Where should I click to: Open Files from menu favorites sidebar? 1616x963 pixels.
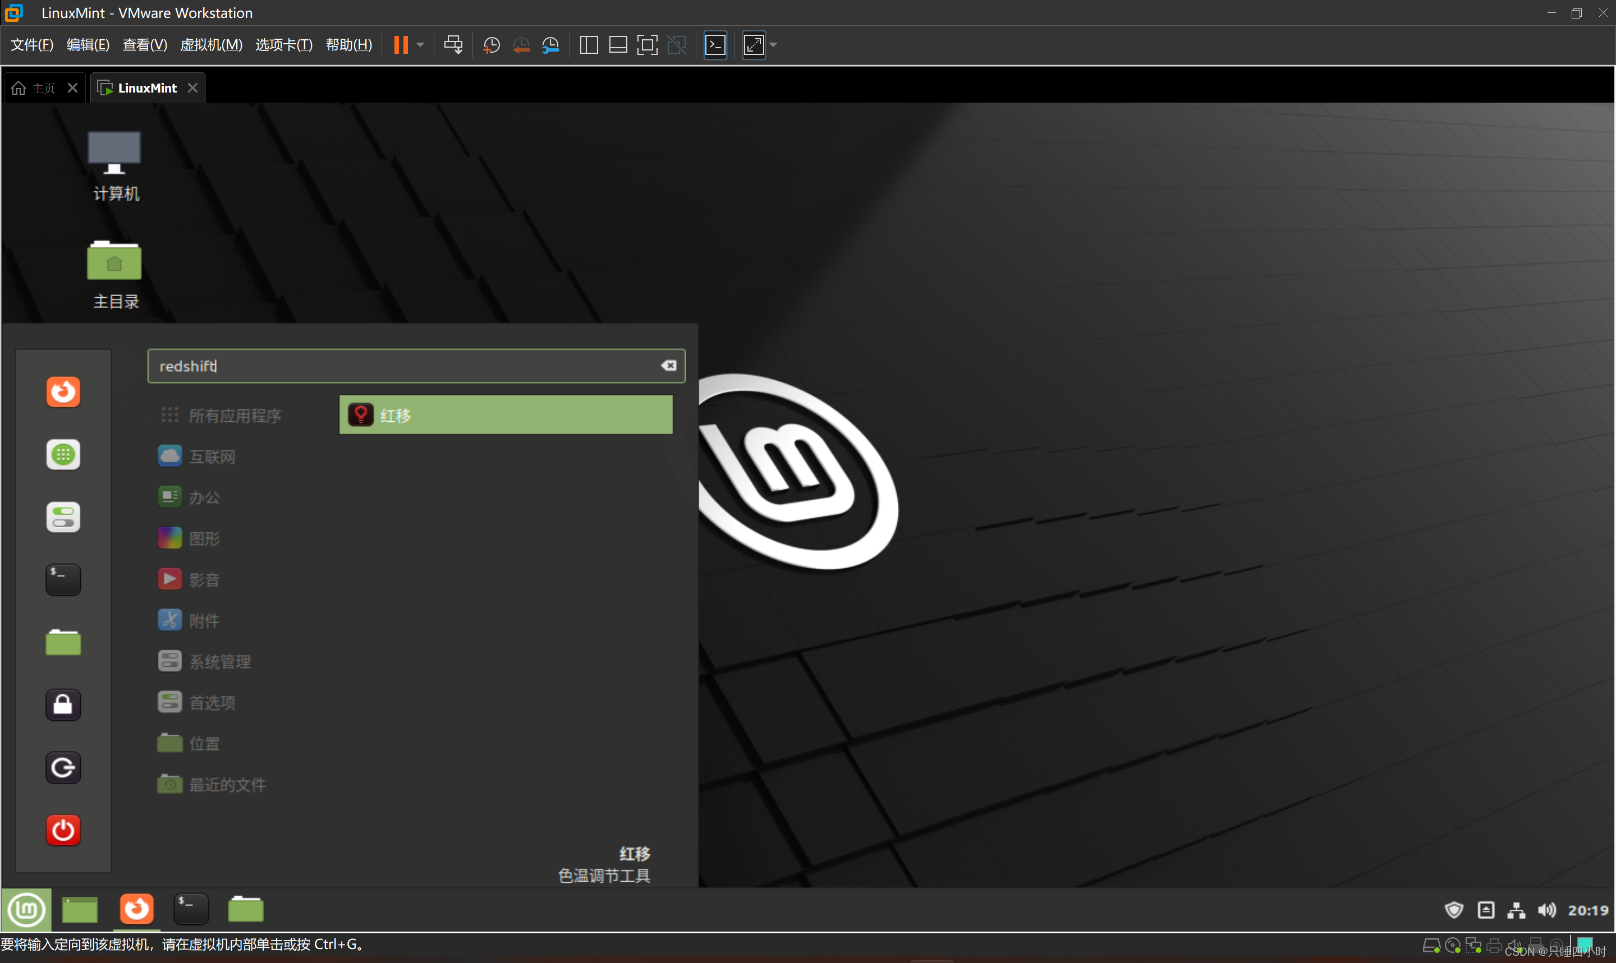63,642
